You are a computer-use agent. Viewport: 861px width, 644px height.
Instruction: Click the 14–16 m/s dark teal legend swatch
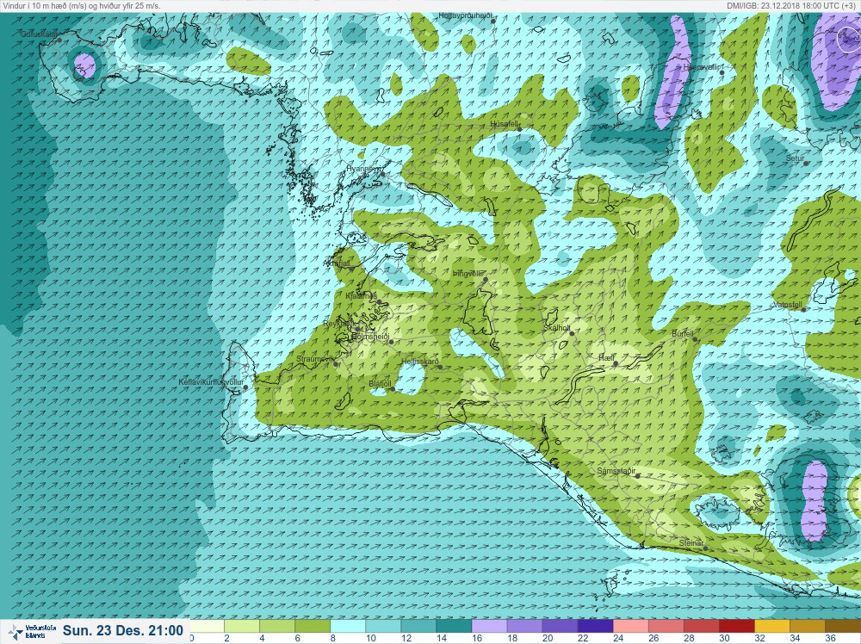click(454, 627)
